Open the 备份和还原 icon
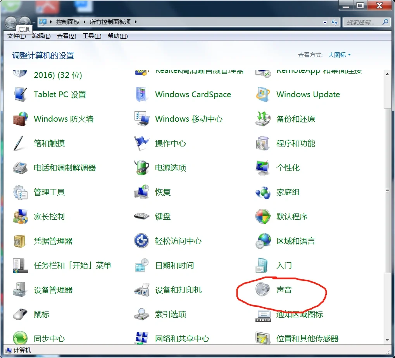This screenshot has width=395, height=358. [263, 119]
